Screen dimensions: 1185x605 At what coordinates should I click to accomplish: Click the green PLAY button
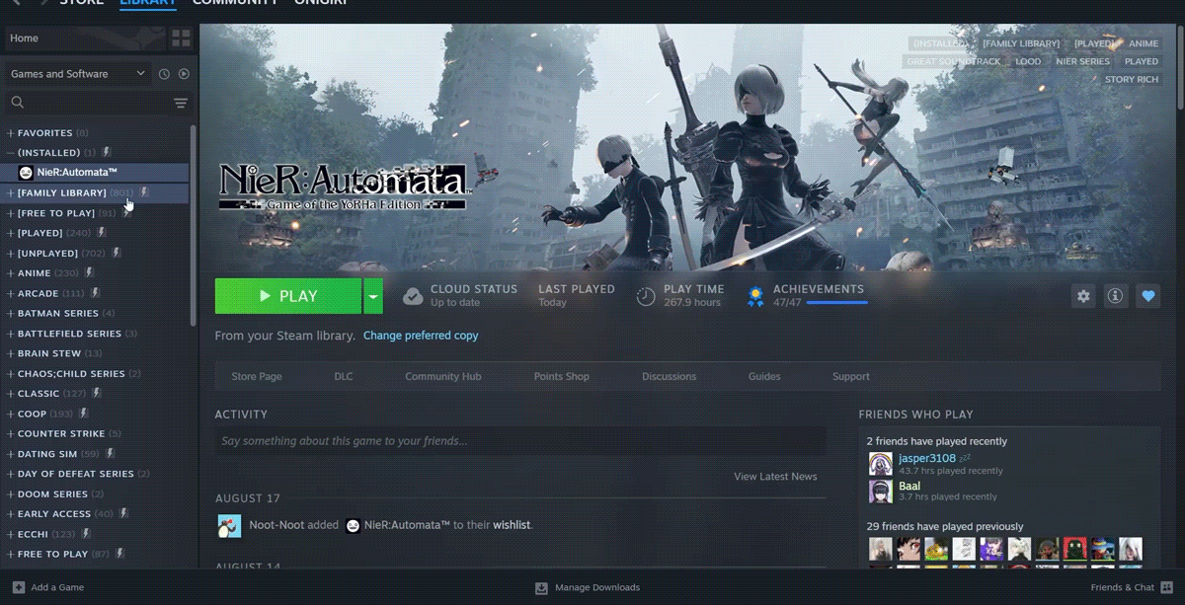click(x=288, y=296)
